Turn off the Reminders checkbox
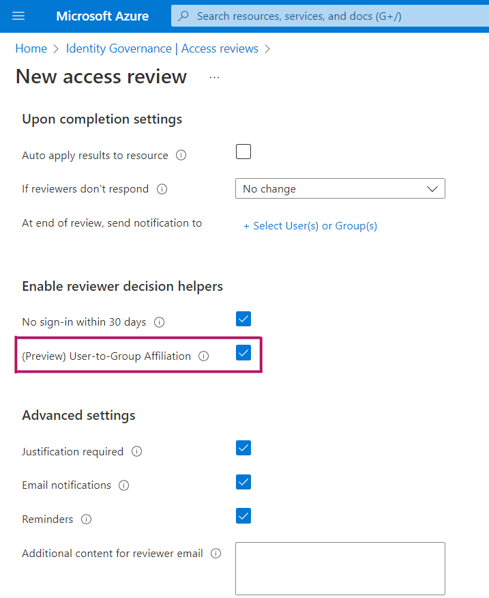489x598 pixels. pyautogui.click(x=243, y=516)
